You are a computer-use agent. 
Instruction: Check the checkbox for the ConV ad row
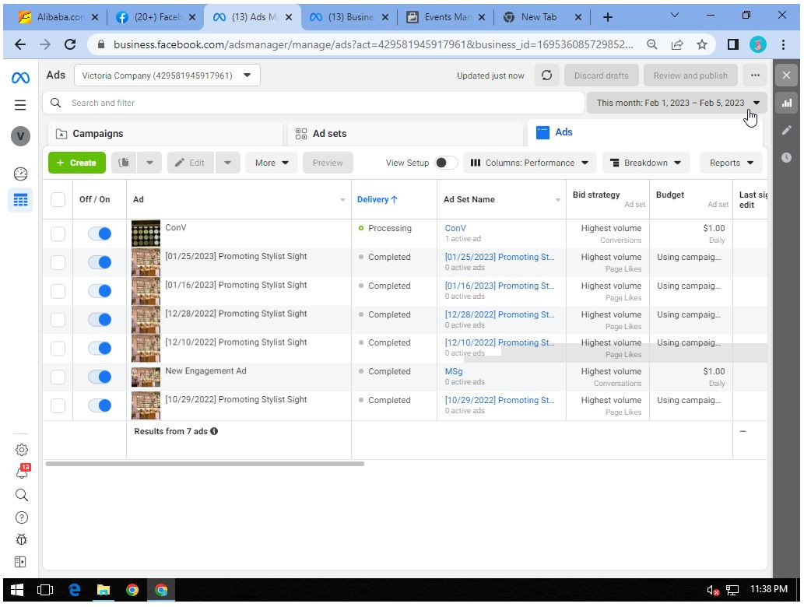coord(58,233)
